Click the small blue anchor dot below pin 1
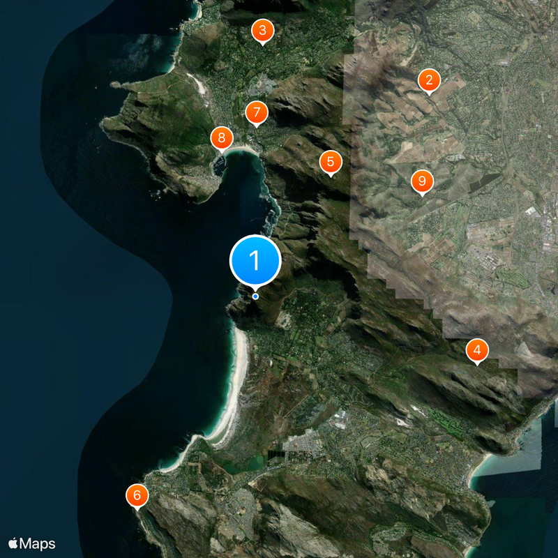Screen dimensions: 558x558 (255, 296)
